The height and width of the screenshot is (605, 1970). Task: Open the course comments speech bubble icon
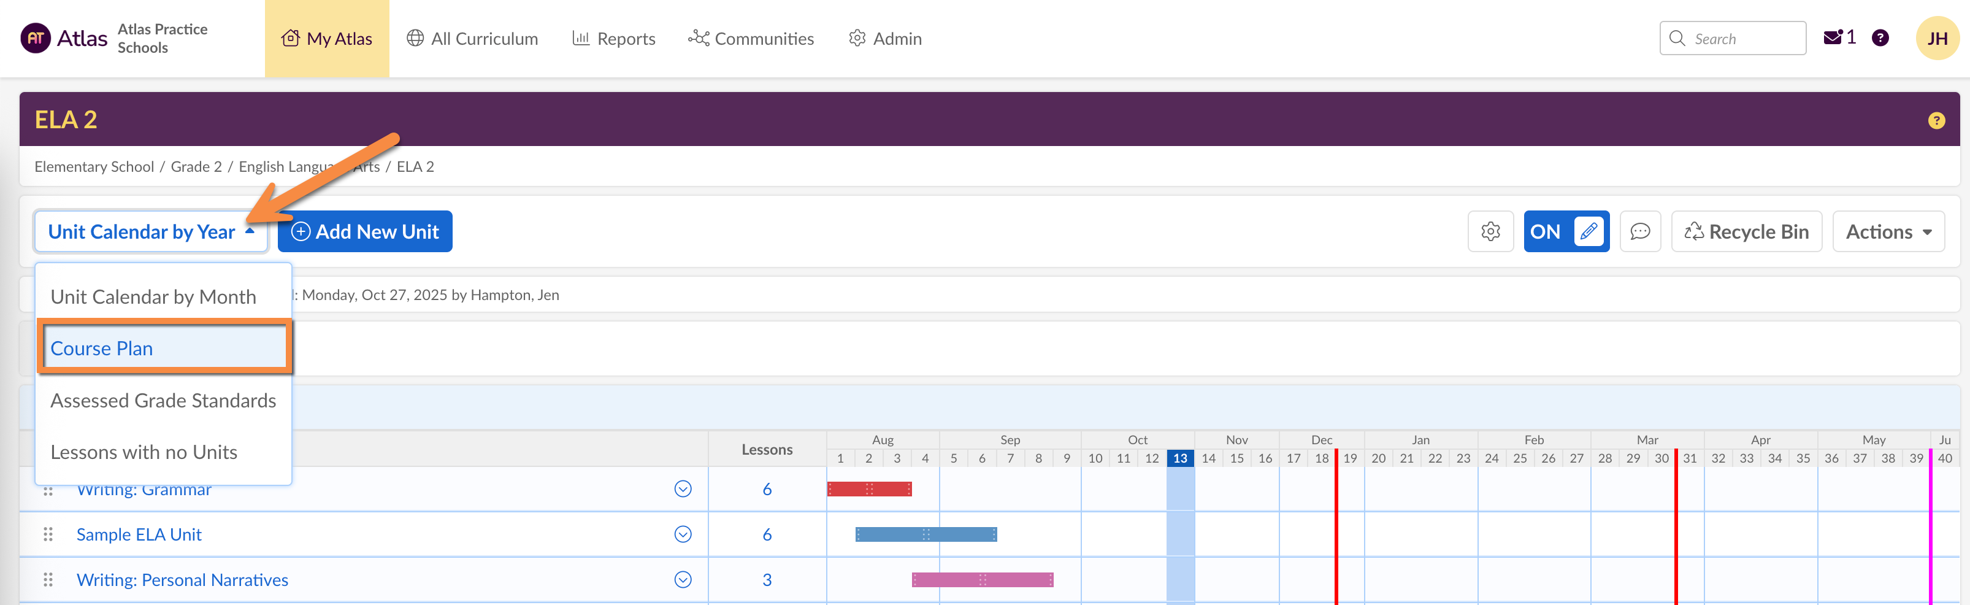pos(1641,231)
